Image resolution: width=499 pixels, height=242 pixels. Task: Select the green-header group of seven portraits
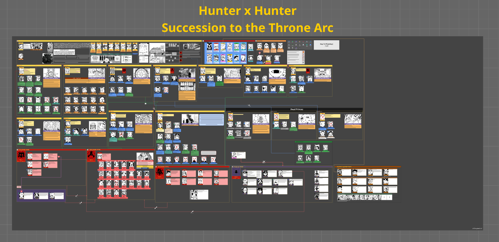tap(314, 153)
